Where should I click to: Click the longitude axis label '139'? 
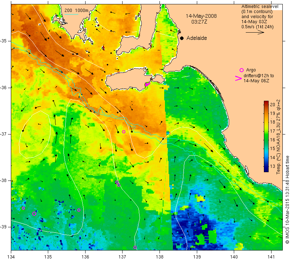(x=197, y=257)
